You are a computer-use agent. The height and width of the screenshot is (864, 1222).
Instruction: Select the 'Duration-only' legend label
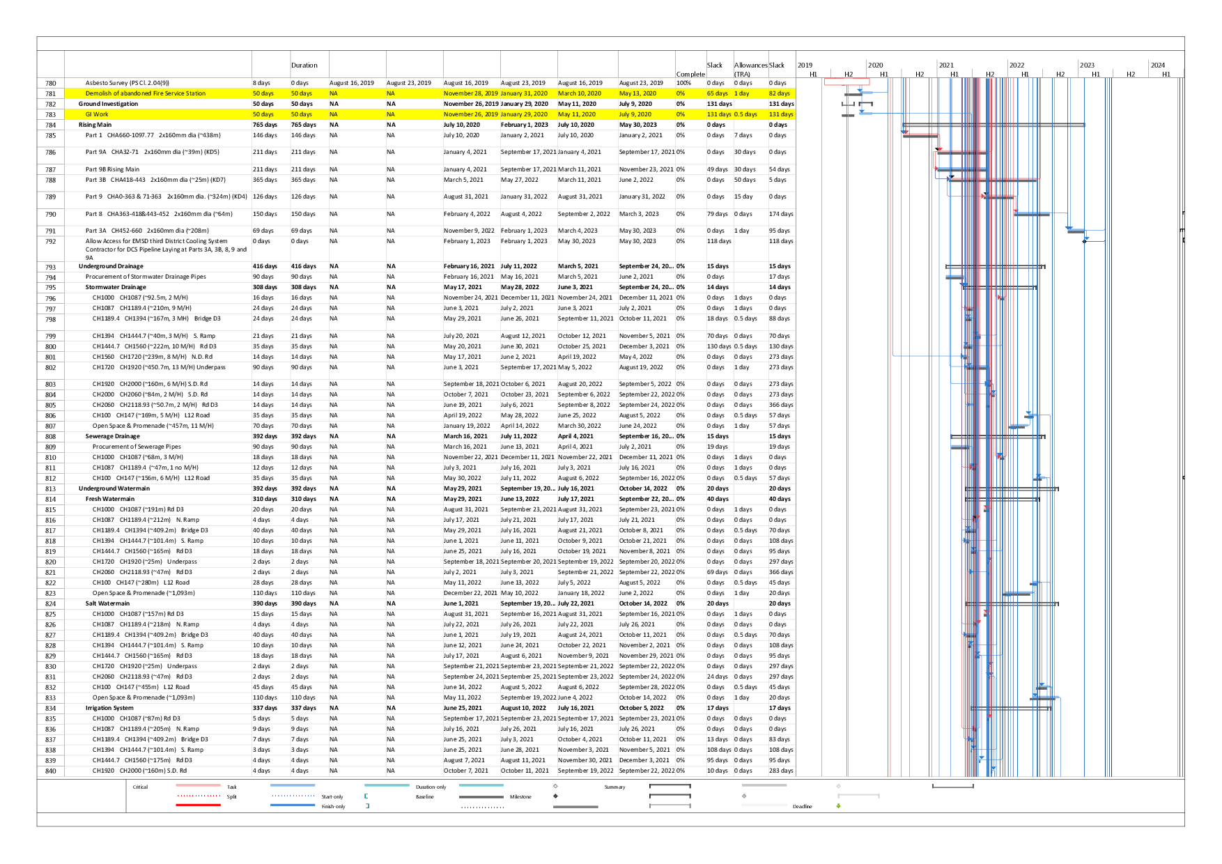pyautogui.click(x=431, y=787)
